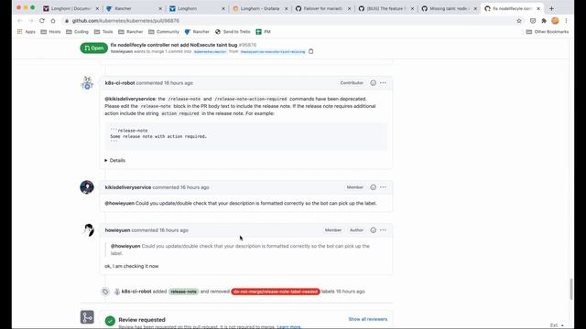Click the Open pull request status badge

click(x=93, y=48)
